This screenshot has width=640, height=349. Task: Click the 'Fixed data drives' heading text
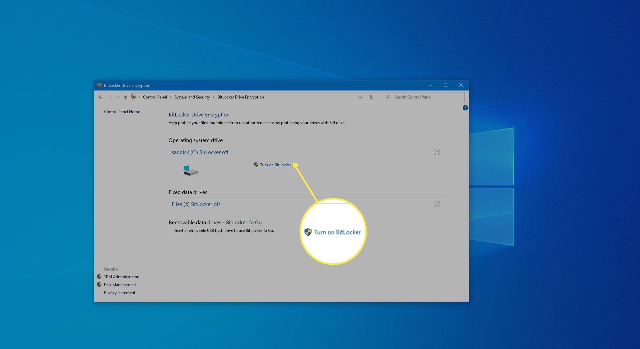(x=188, y=192)
